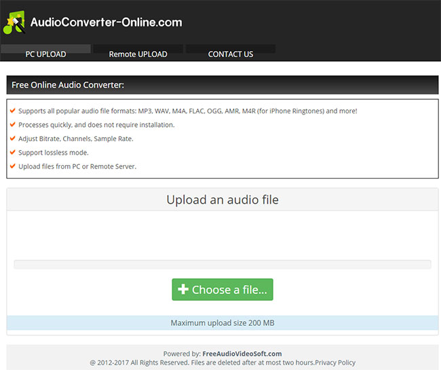The width and height of the screenshot is (441, 370).
Task: Click the Choose a file button
Action: click(223, 289)
